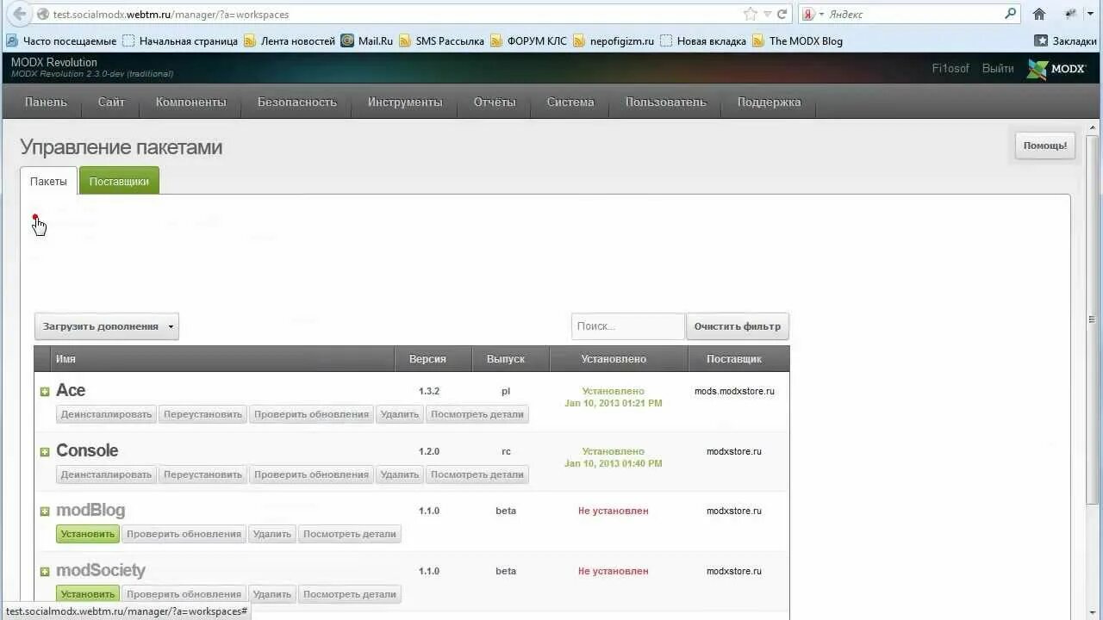The height and width of the screenshot is (620, 1103).
Task: Click Выйти logout link
Action: pos(998,68)
